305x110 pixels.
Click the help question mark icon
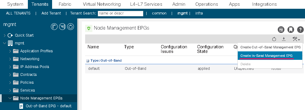300,30
